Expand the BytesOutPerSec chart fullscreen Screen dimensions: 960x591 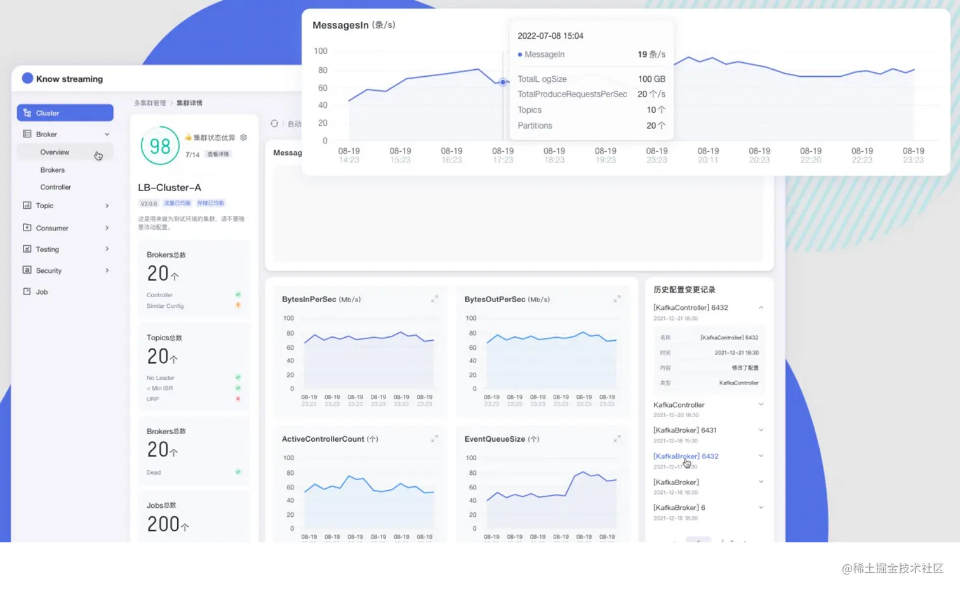point(617,299)
